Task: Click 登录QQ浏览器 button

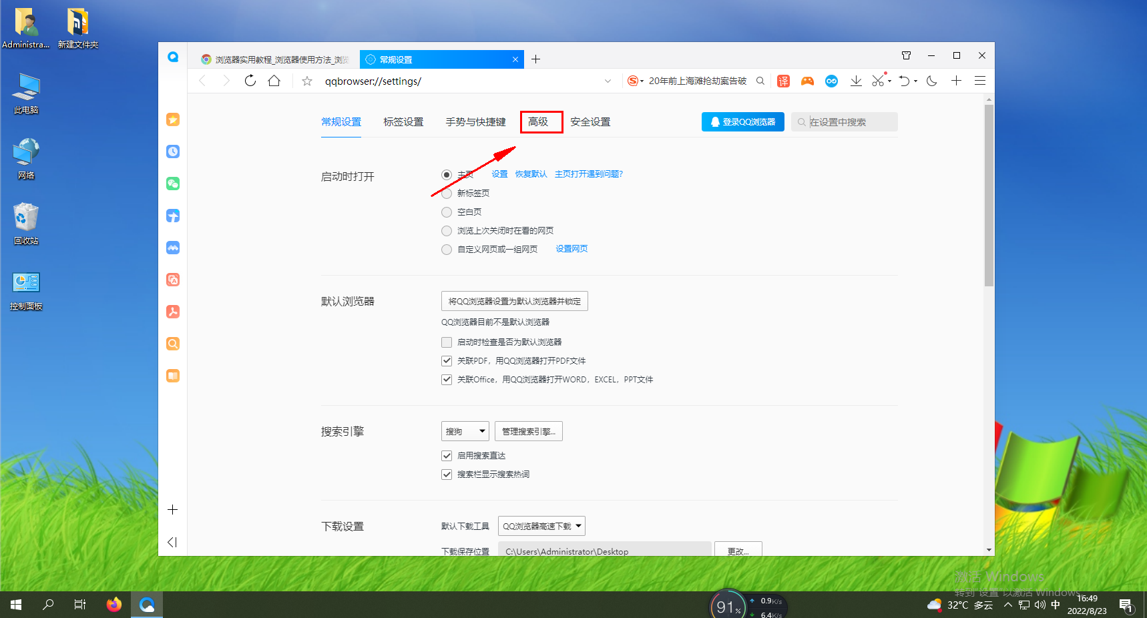Action: [x=743, y=122]
